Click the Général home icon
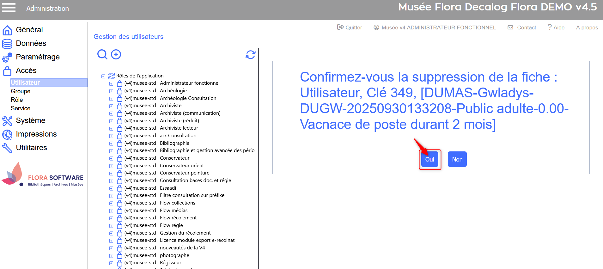603x269 pixels. click(7, 30)
